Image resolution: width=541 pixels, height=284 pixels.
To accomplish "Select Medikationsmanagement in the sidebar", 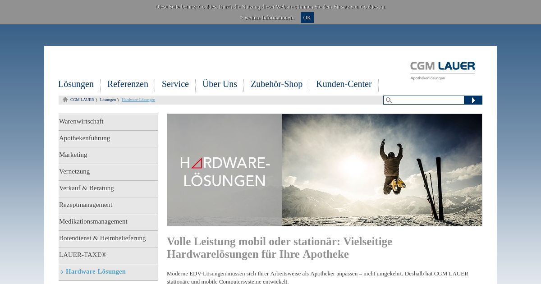I will pos(108,222).
